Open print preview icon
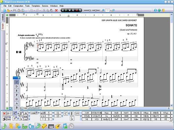 pyautogui.click(x=23, y=10)
